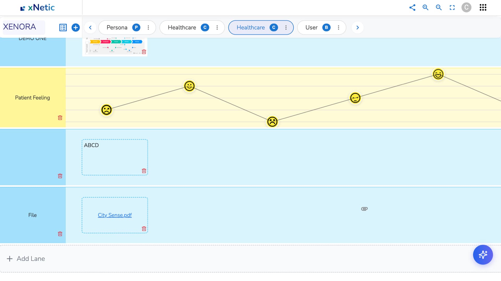
Task: Click the share icon in top bar
Action: pos(412,8)
